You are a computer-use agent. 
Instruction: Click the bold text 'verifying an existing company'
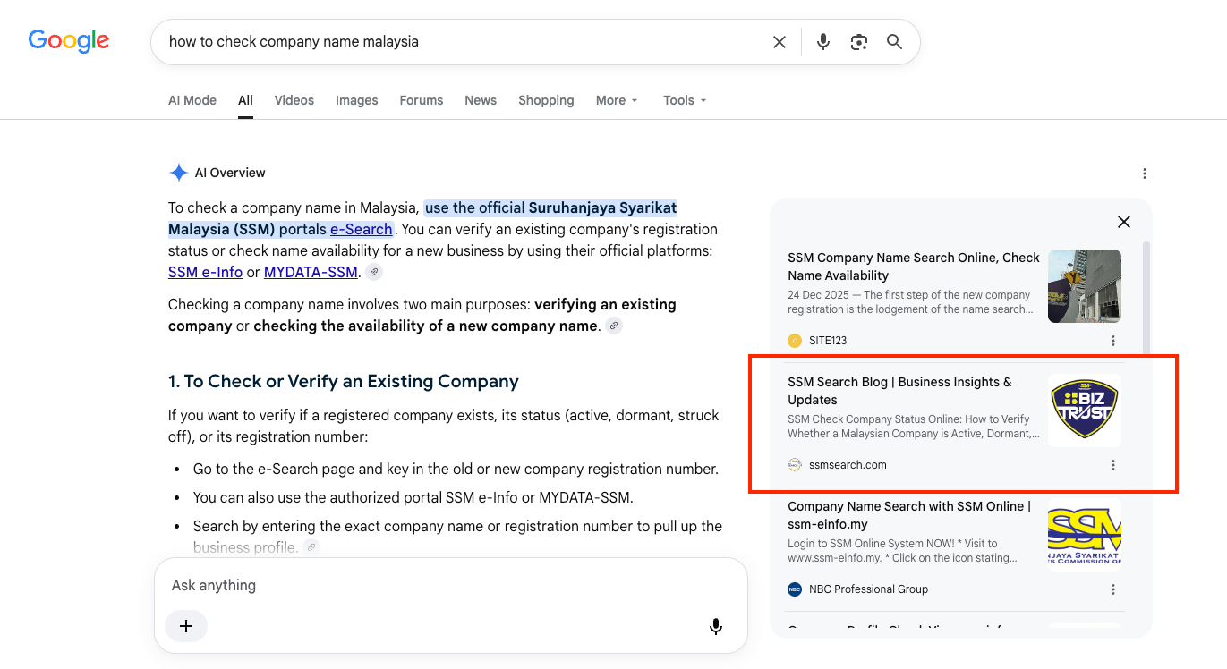pos(422,315)
